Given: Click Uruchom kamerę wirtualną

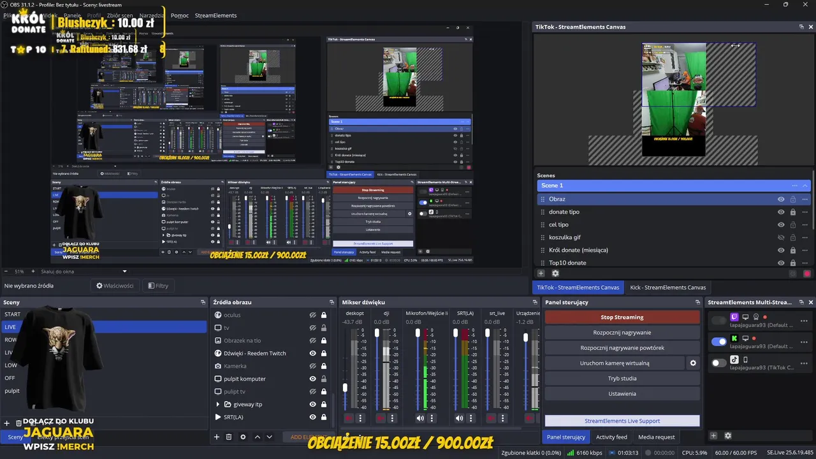Looking at the screenshot, I should pos(615,363).
